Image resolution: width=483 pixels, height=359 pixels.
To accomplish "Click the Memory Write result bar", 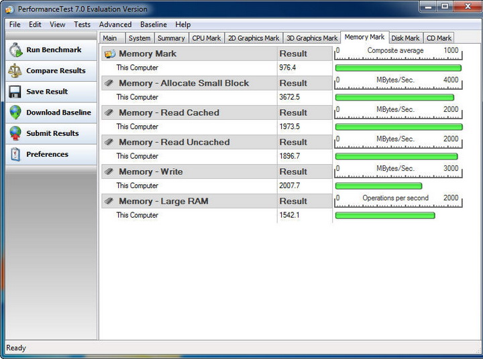I will pyautogui.click(x=378, y=186).
